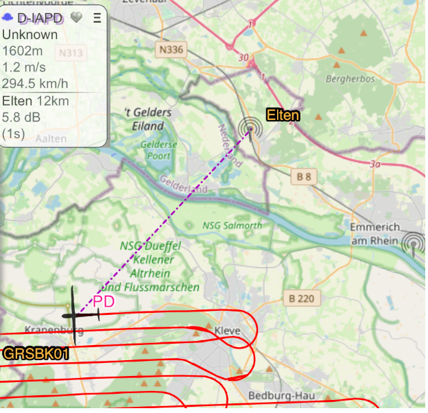Image resolution: width=428 pixels, height=413 pixels.
Task: Click the speed value 294.5 km/h
Action: 35,84
